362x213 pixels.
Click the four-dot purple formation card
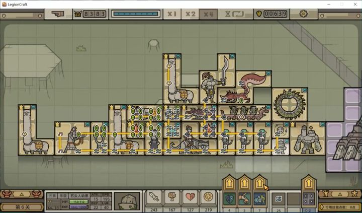[x=309, y=199]
